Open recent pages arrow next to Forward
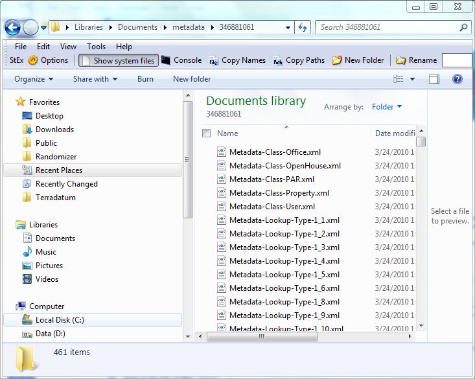 44,28
